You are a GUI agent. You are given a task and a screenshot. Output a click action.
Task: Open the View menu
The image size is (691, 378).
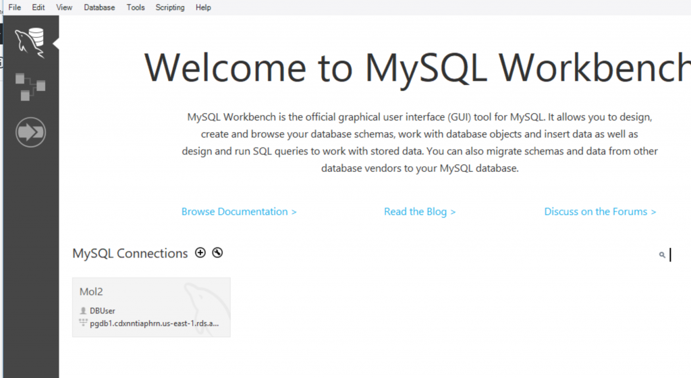64,7
